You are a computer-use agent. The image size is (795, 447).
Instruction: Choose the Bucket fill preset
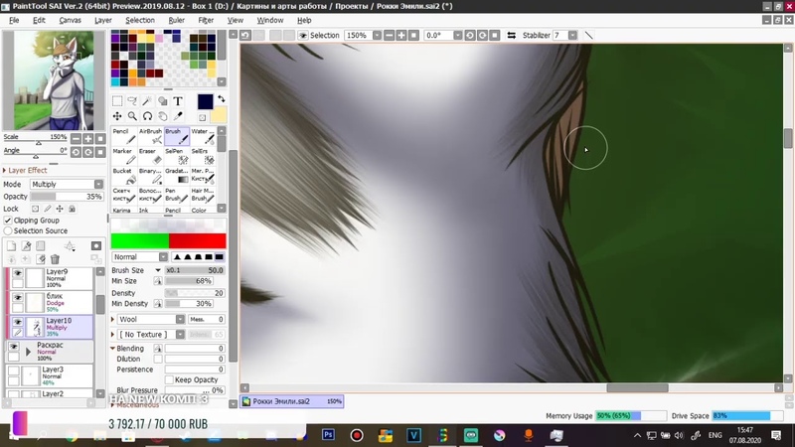(x=124, y=176)
